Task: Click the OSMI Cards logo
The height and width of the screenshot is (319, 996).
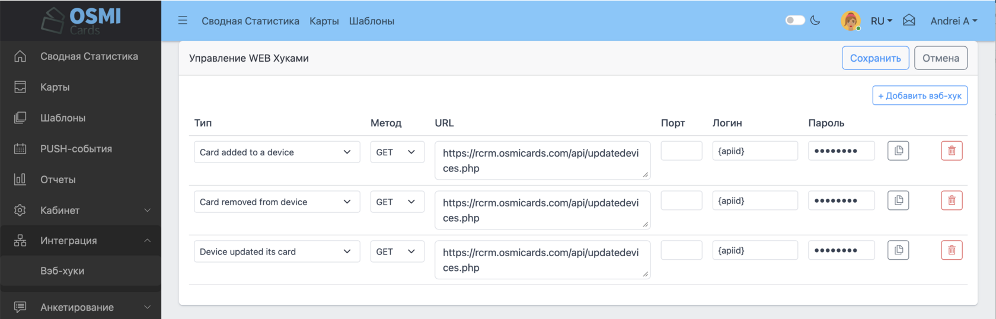Action: click(81, 20)
